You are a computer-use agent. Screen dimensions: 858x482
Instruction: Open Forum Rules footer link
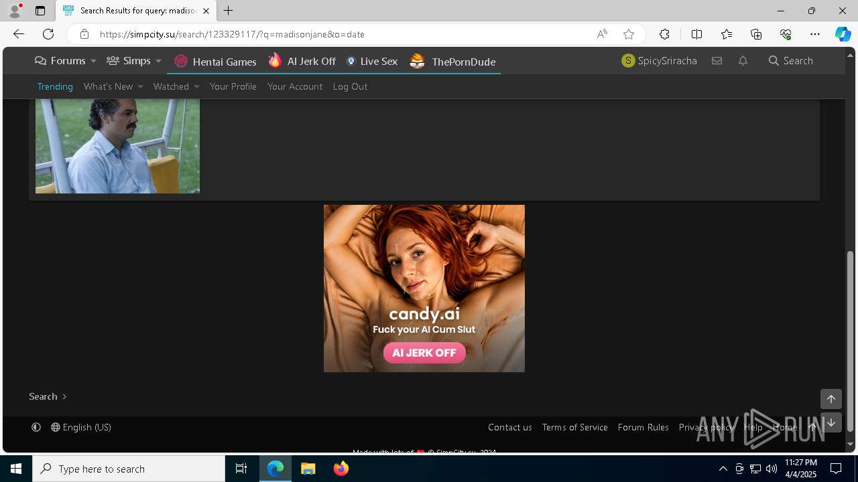(643, 427)
